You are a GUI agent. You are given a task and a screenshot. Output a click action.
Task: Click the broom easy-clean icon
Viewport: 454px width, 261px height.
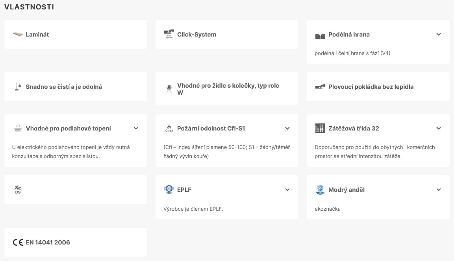(18, 87)
